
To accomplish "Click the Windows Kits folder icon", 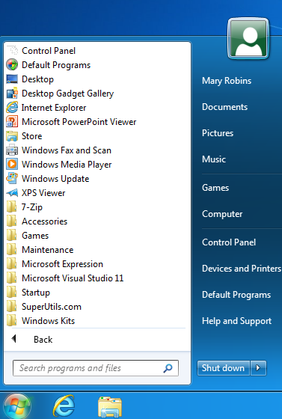I will point(11,321).
